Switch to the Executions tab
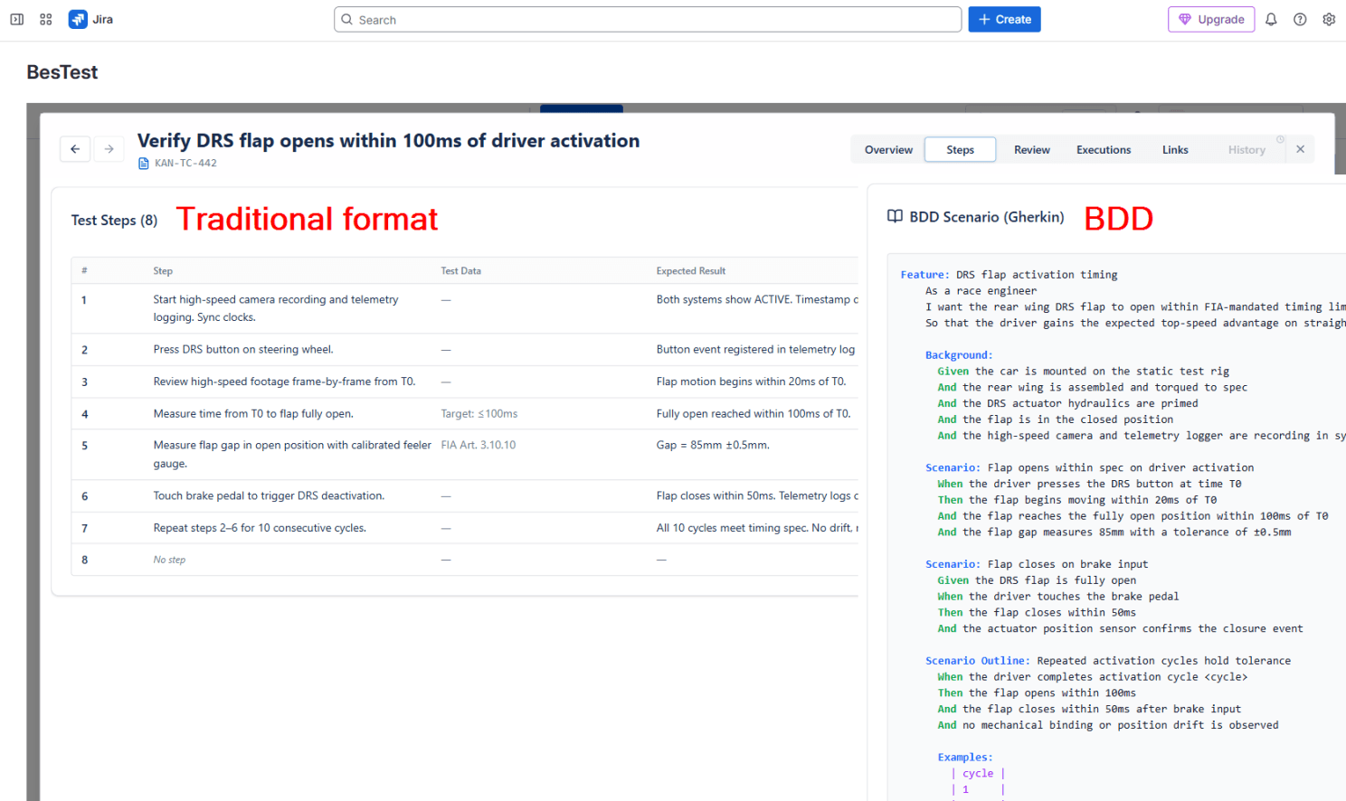 coord(1104,150)
